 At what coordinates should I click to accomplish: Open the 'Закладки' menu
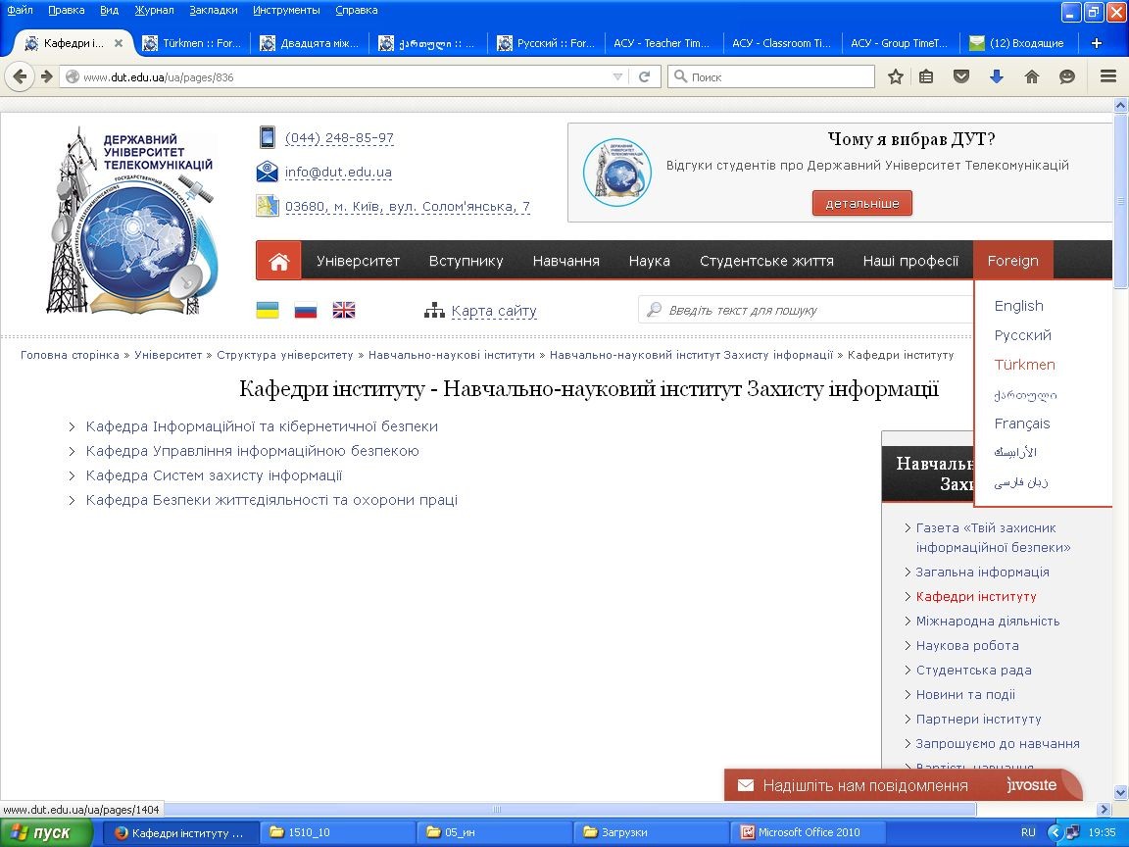click(x=213, y=10)
